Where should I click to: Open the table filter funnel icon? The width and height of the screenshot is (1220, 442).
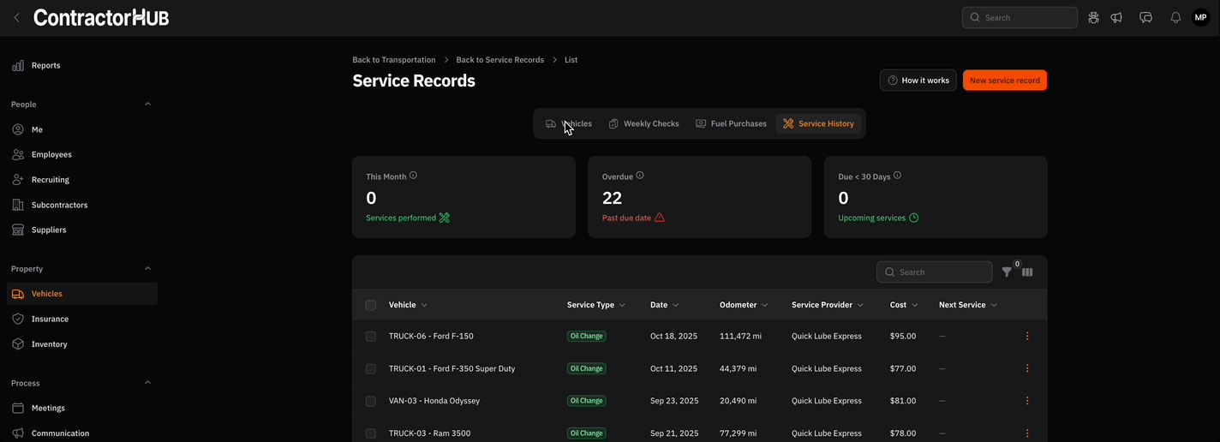(1007, 272)
